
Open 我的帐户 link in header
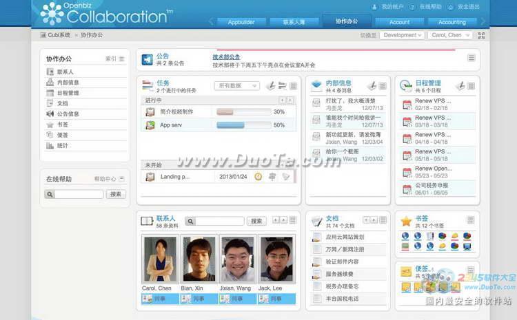392,7
